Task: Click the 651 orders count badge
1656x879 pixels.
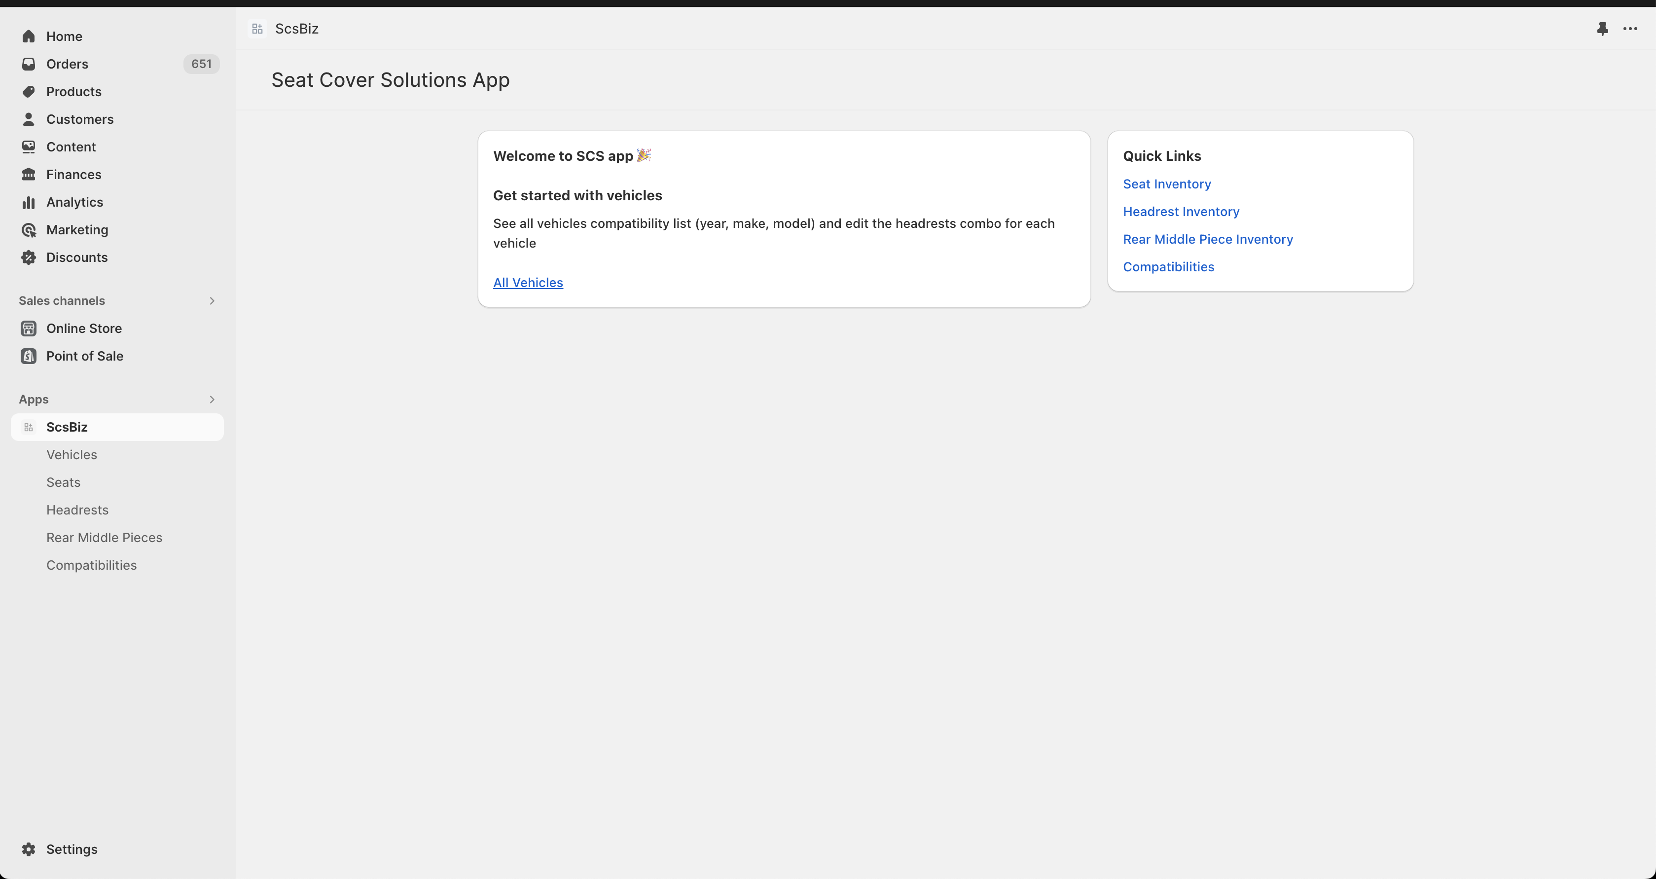Action: 201,64
